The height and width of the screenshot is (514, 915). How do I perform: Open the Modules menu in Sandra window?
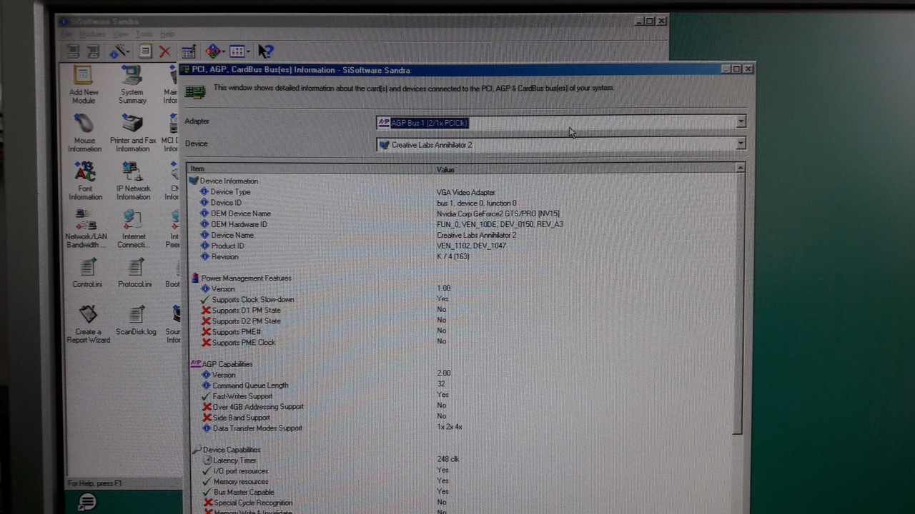[92, 34]
